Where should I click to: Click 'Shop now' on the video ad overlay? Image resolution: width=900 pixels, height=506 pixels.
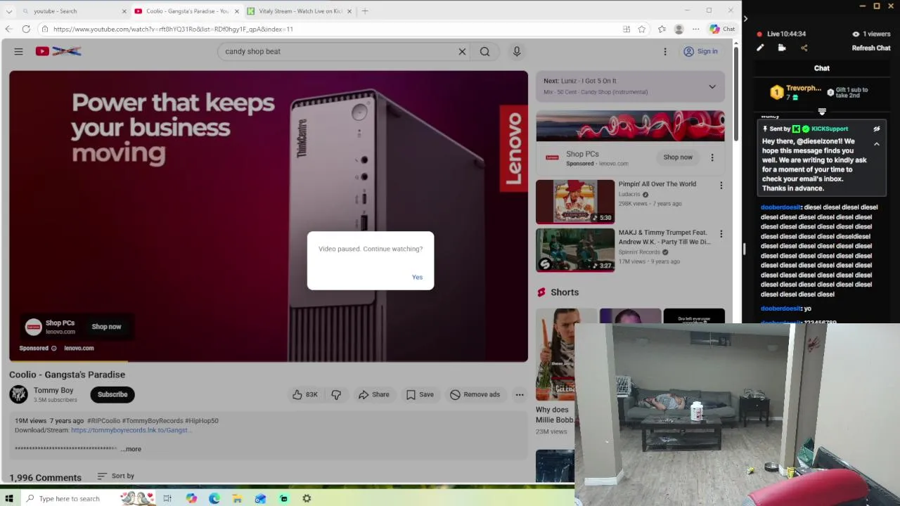[106, 327]
